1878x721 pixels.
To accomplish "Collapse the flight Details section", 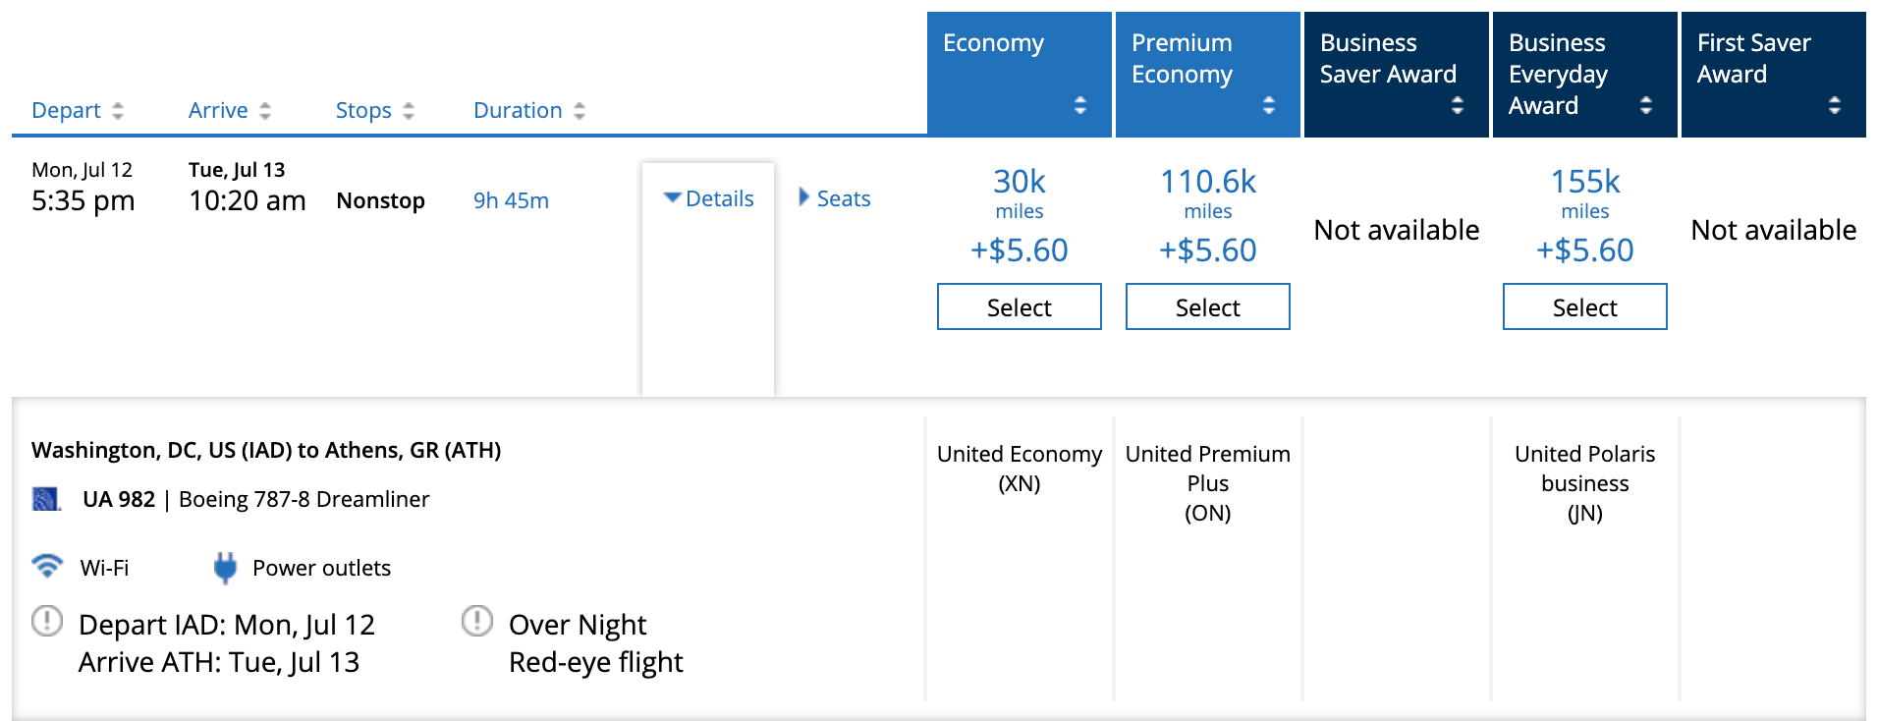I will (708, 198).
